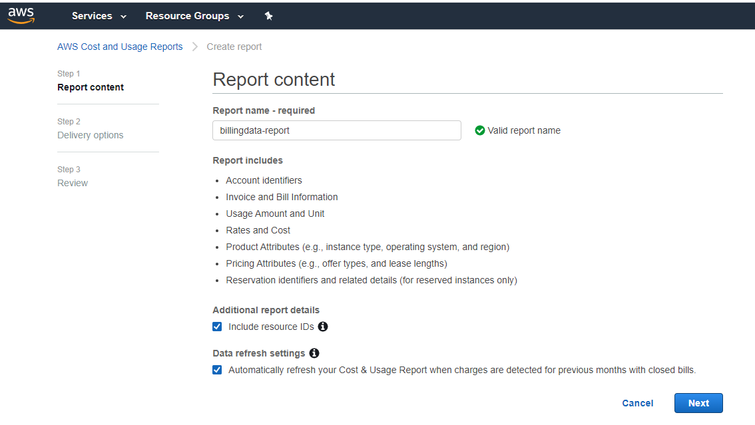Click the Next button
This screenshot has width=755, height=425.
tap(698, 403)
